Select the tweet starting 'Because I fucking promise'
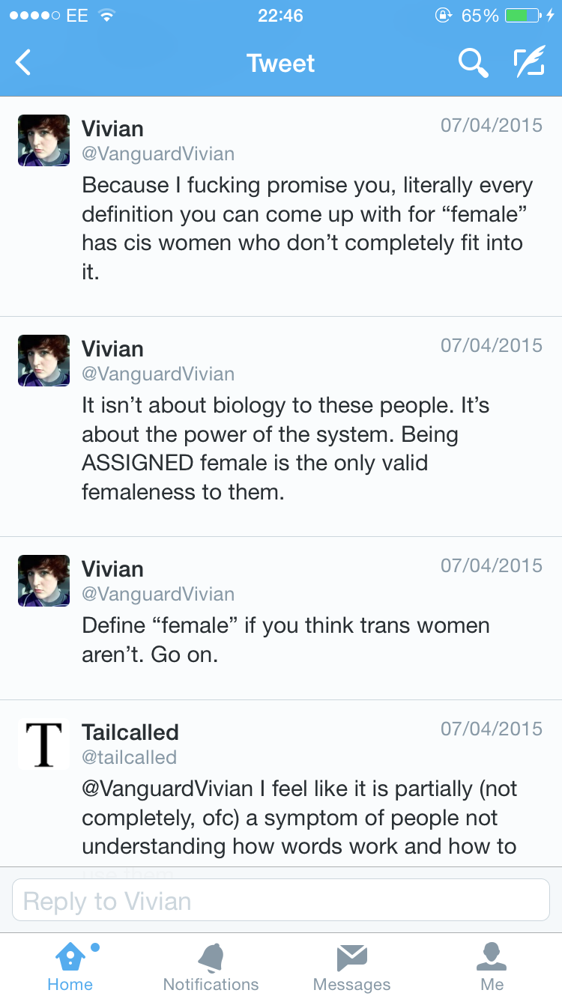Viewport: 562px width, 999px height. pyautogui.click(x=307, y=228)
